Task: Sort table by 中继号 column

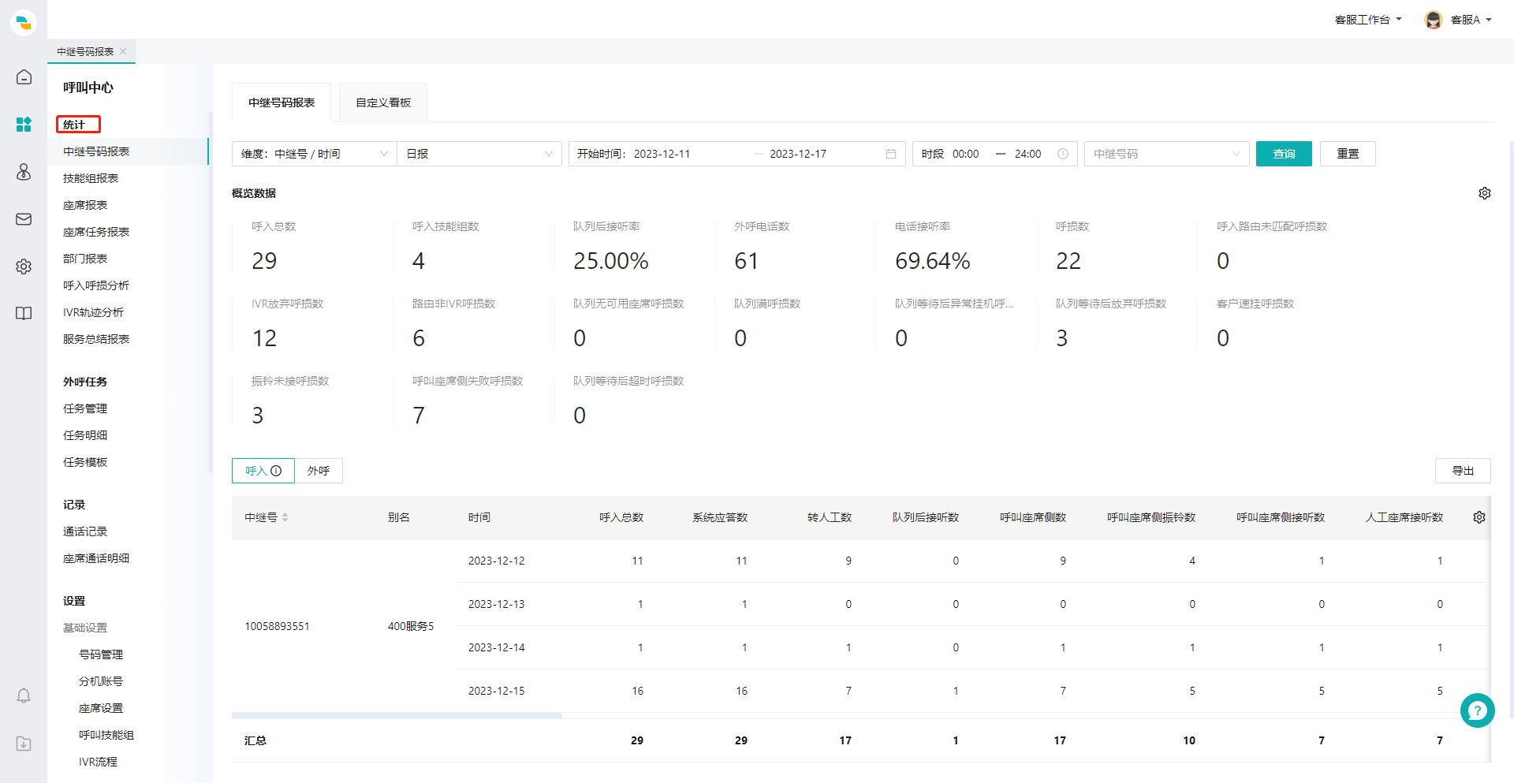Action: tap(285, 517)
